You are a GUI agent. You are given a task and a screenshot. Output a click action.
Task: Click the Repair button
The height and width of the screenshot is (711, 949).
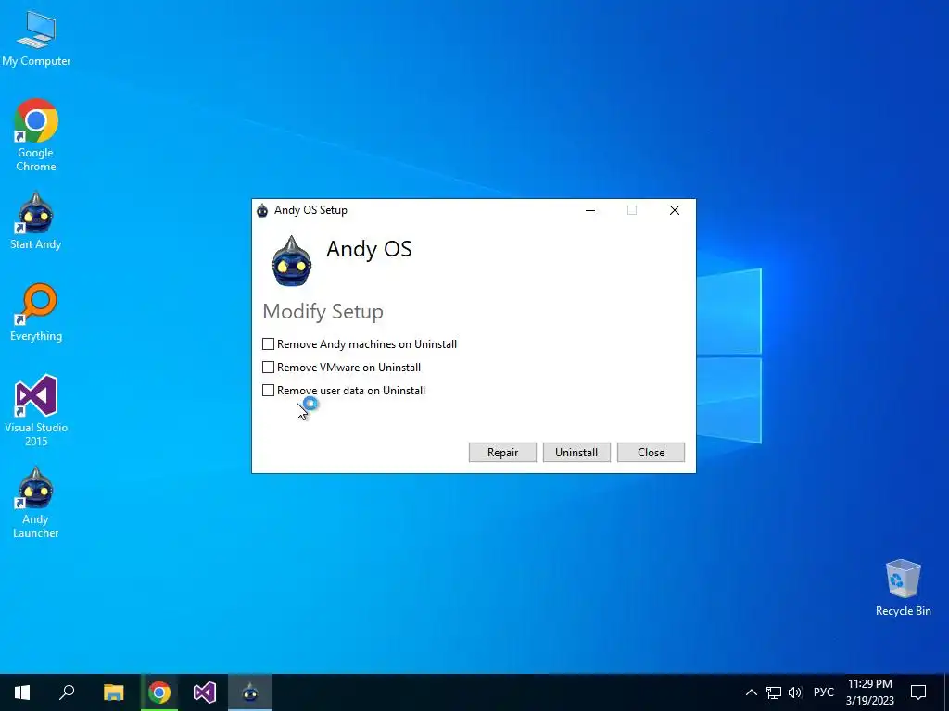click(502, 452)
